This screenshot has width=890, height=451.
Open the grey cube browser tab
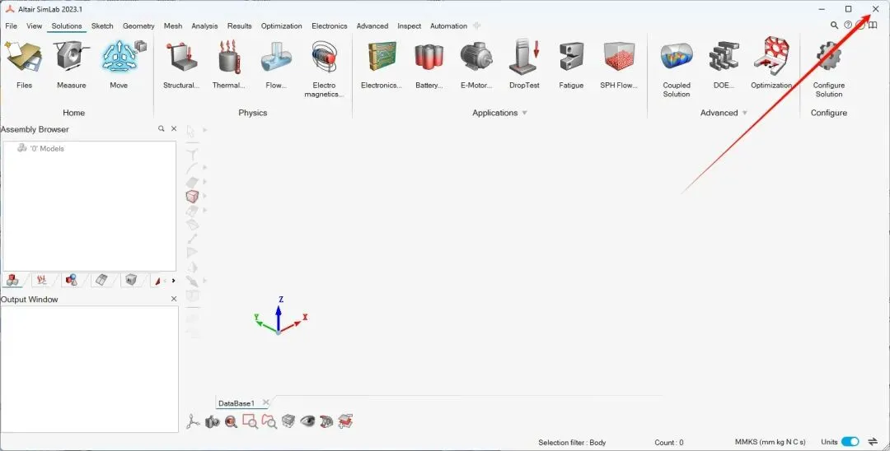point(131,280)
